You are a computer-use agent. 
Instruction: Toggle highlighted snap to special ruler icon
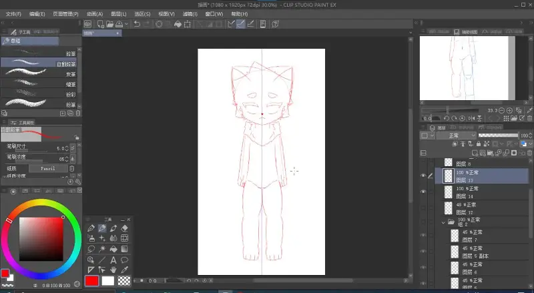[x=241, y=24]
